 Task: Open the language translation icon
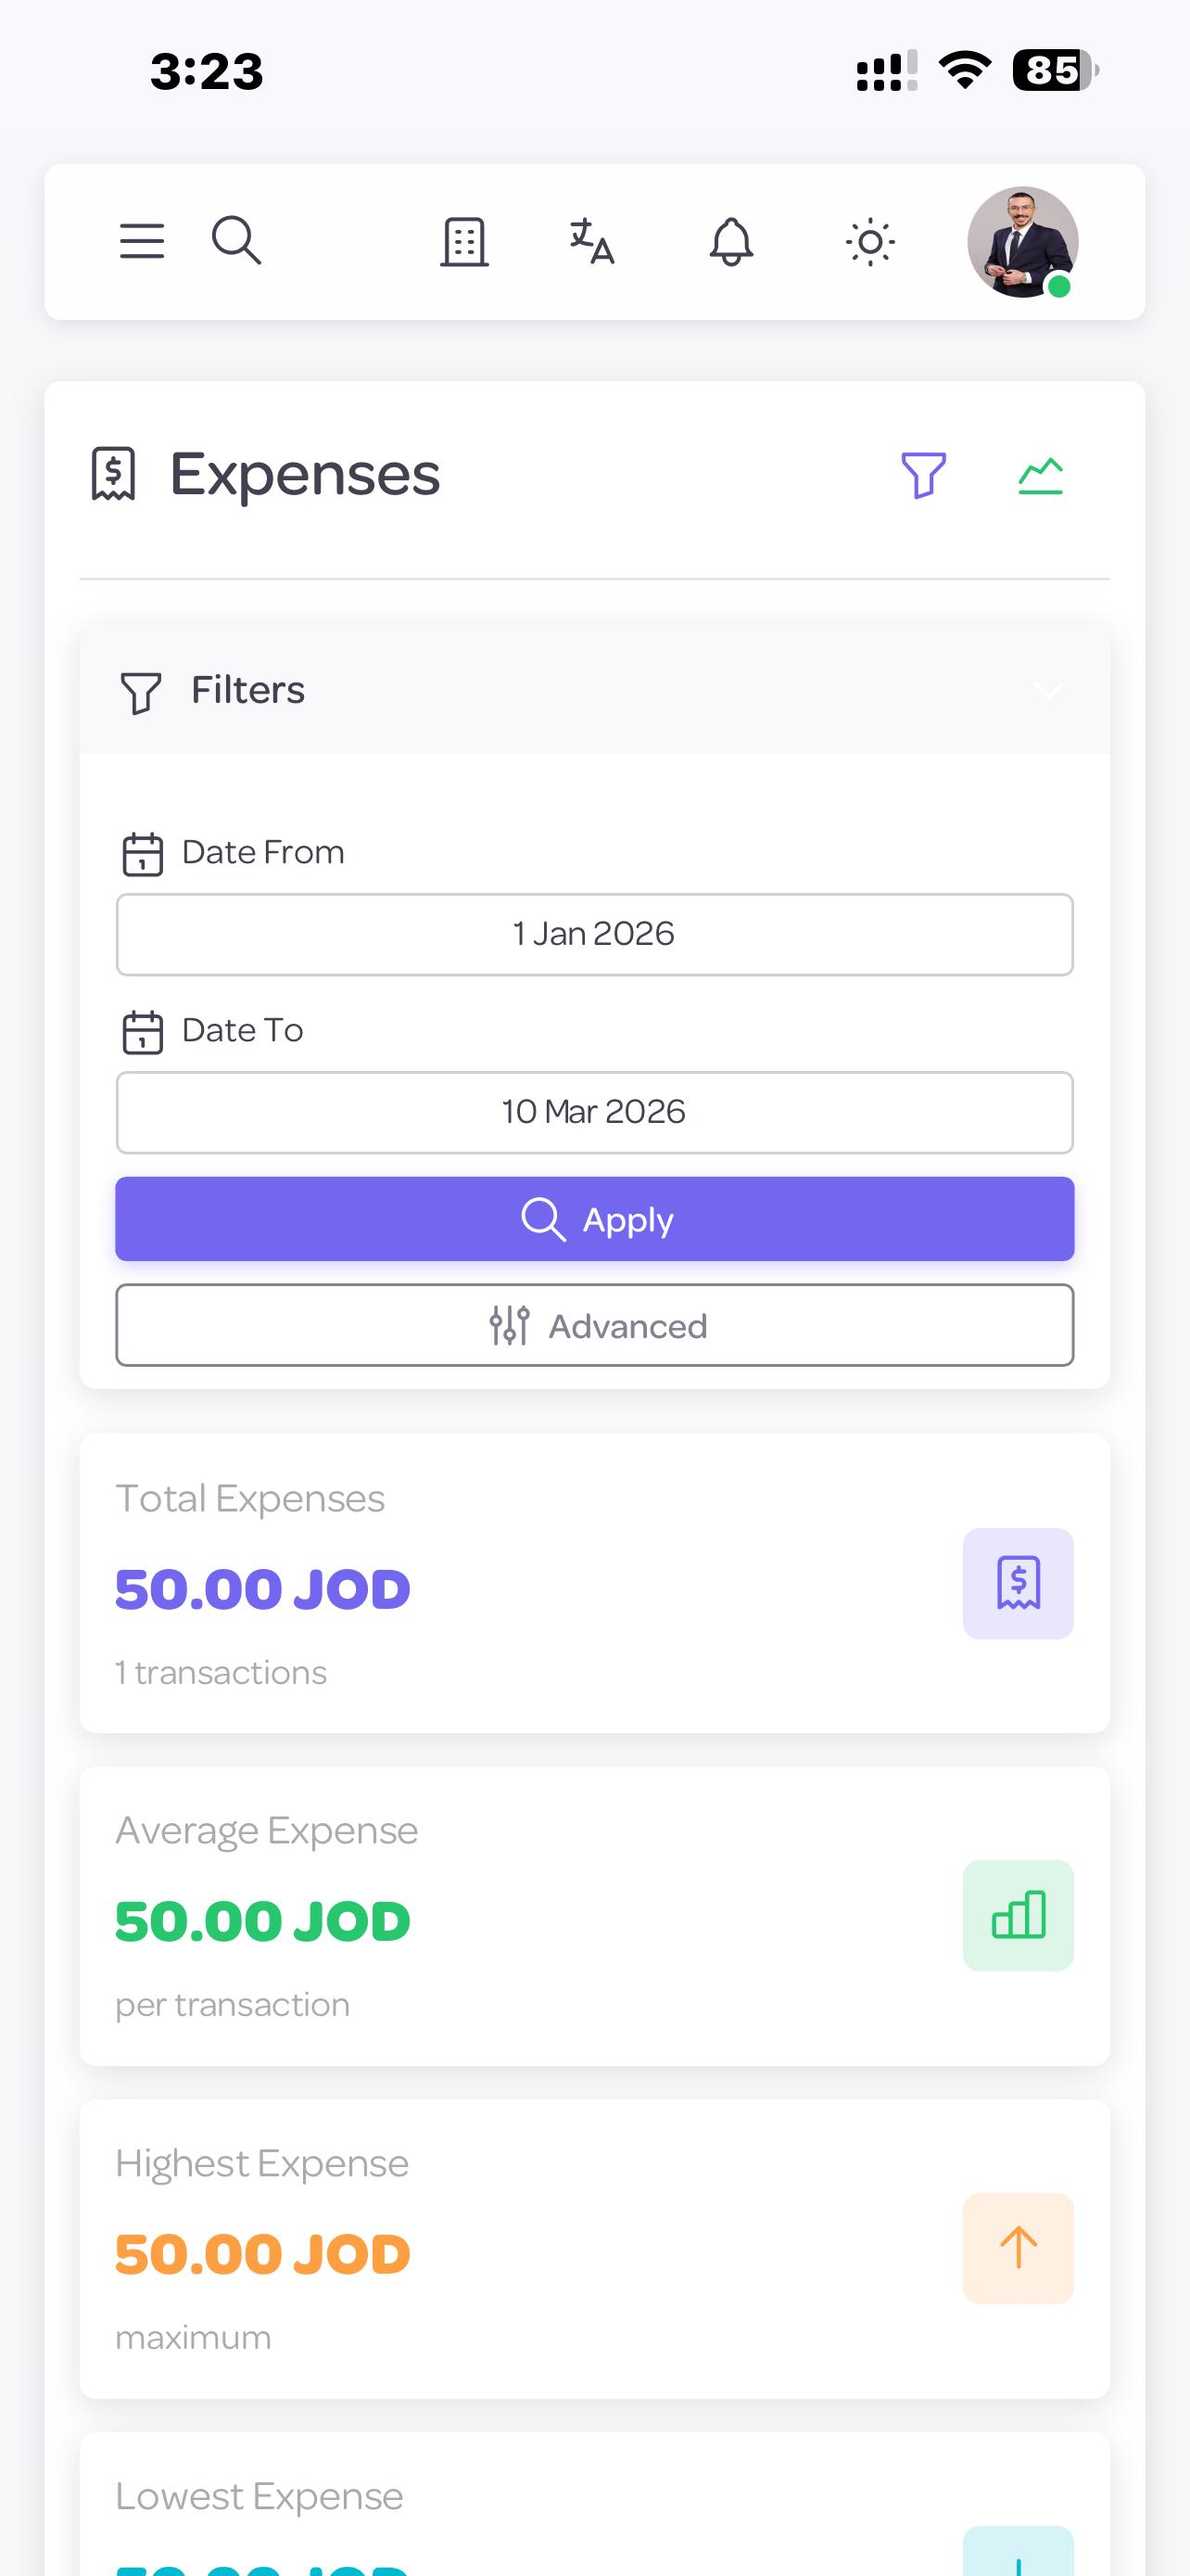coord(592,242)
